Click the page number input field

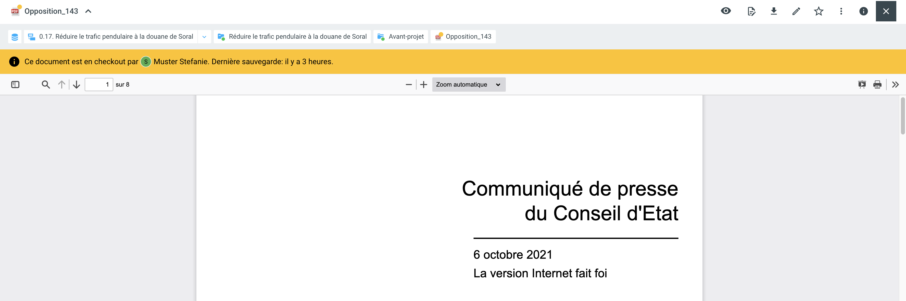(x=98, y=85)
